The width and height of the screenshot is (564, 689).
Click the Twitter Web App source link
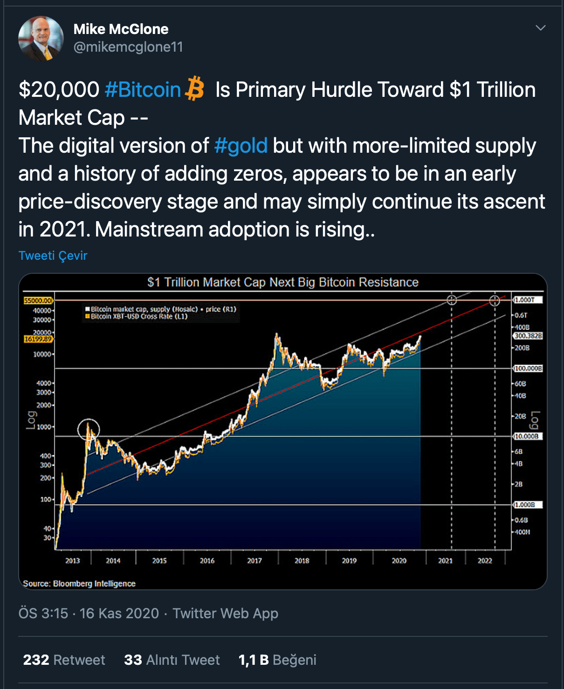click(225, 614)
